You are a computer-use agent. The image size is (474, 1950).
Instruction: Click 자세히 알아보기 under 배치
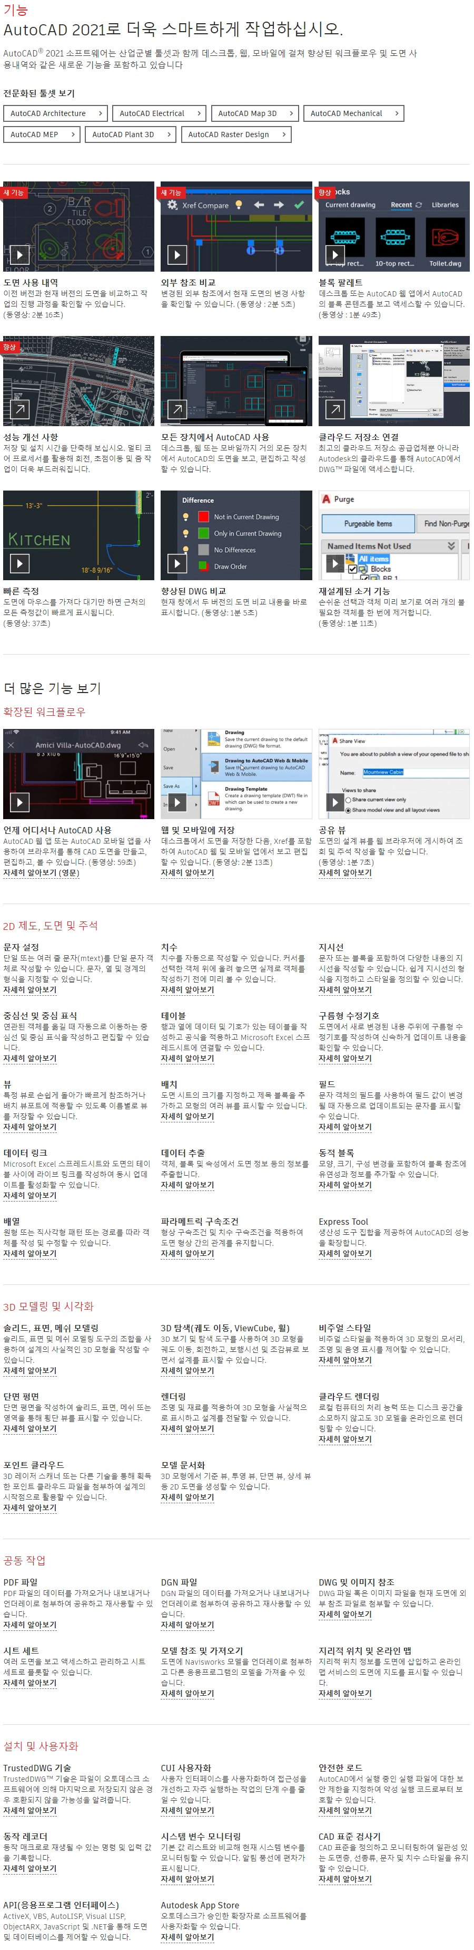point(187,1117)
